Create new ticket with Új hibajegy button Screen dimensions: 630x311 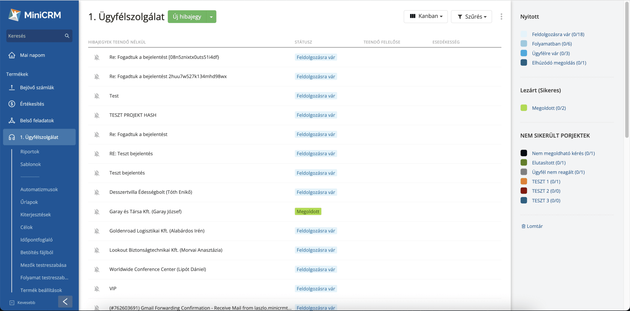187,17
